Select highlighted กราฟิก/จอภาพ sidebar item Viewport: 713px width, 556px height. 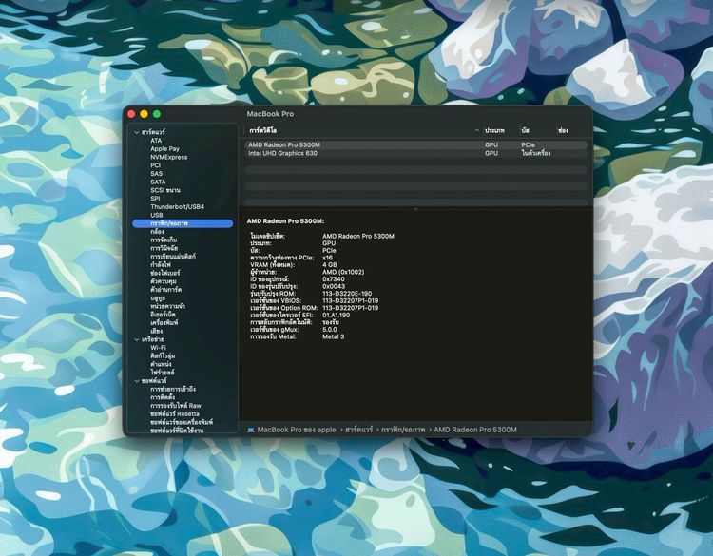pos(183,223)
